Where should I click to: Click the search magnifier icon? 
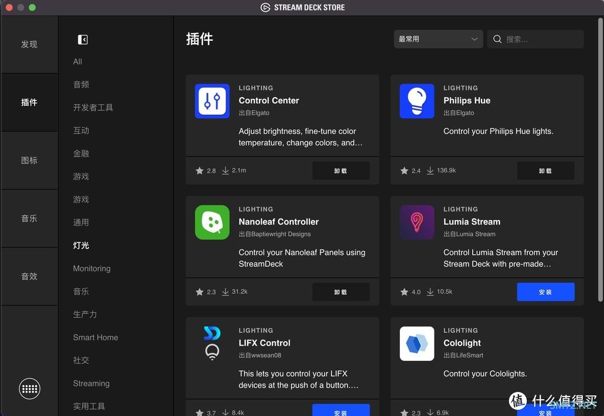(x=497, y=39)
